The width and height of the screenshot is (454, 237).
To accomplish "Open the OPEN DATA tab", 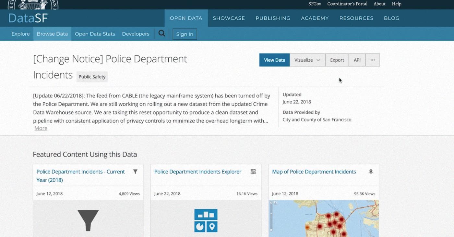I will 186,18.
